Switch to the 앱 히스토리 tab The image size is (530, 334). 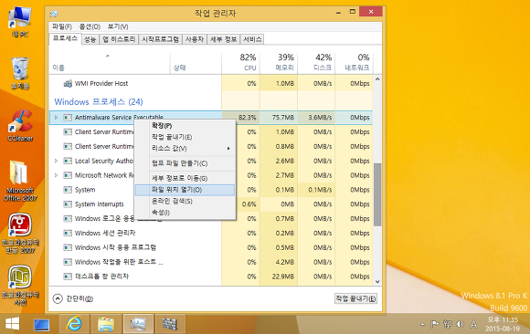click(119, 39)
